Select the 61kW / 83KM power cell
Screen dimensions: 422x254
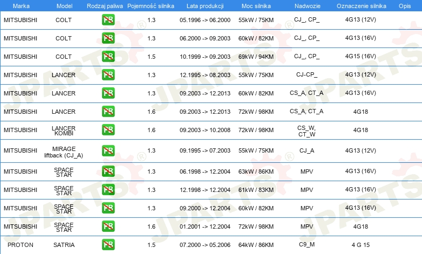click(256, 190)
